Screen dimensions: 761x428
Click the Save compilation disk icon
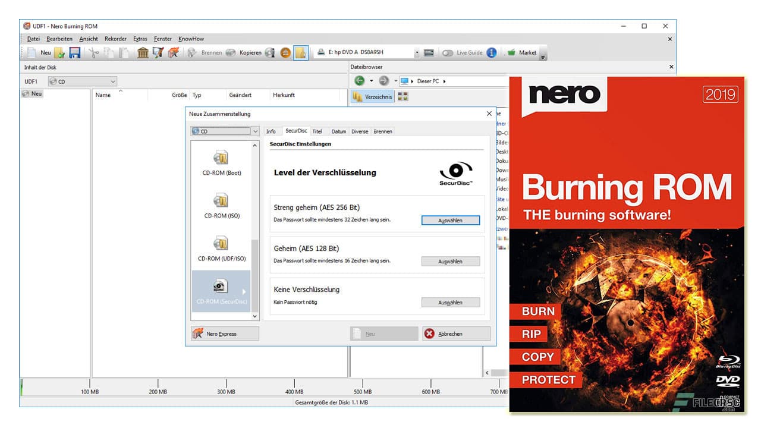point(74,52)
